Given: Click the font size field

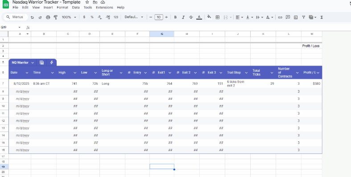Looking at the screenshot, I should point(159,17).
